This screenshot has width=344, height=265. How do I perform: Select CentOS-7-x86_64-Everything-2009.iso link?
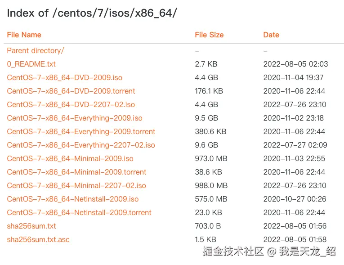coord(75,118)
